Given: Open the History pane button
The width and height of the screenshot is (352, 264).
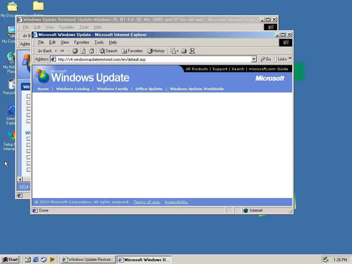Looking at the screenshot, I should [x=156, y=51].
